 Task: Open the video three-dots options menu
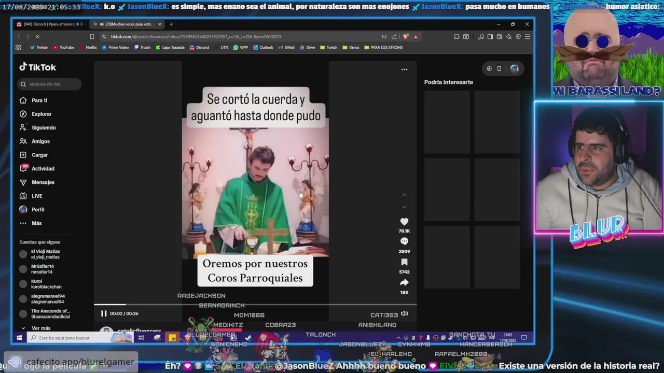click(404, 69)
